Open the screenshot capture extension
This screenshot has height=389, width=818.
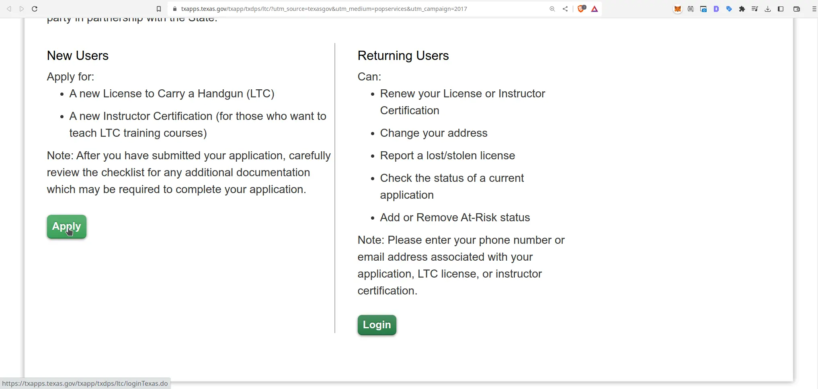[703, 8]
